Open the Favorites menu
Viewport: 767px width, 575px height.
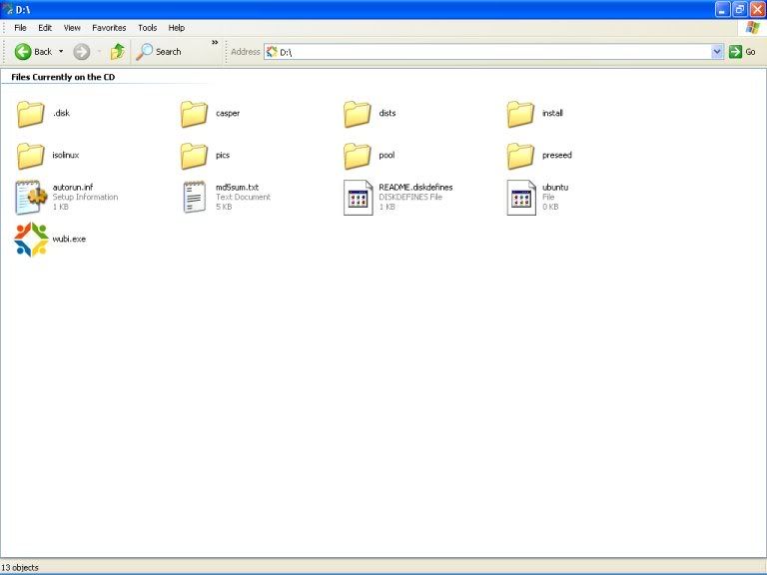click(109, 28)
